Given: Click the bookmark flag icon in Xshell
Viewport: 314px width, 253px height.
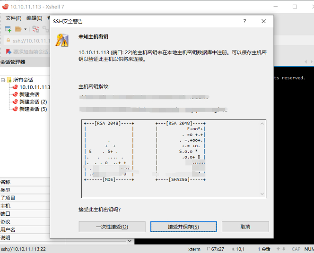Looking at the screenshot, I should point(9,51).
